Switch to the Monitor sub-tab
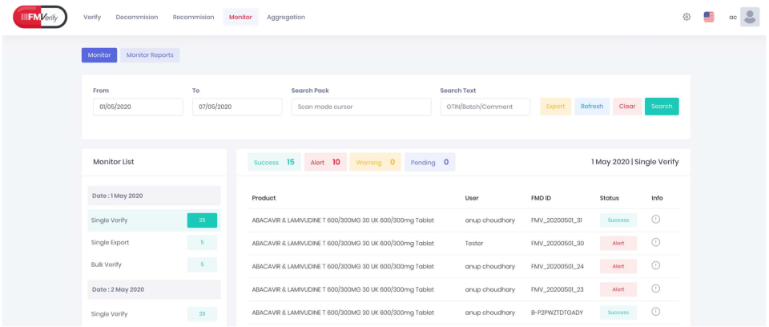 [99, 55]
